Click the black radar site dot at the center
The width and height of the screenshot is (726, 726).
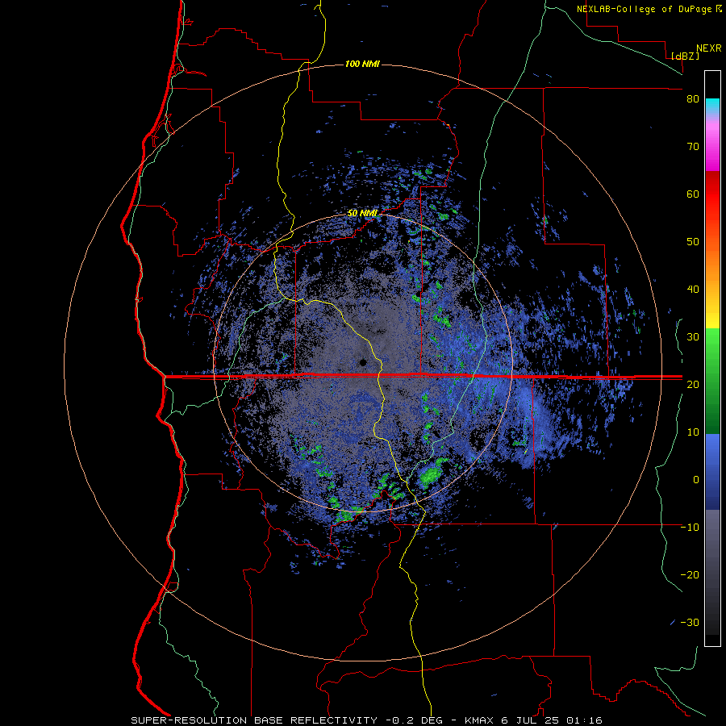[x=363, y=362]
